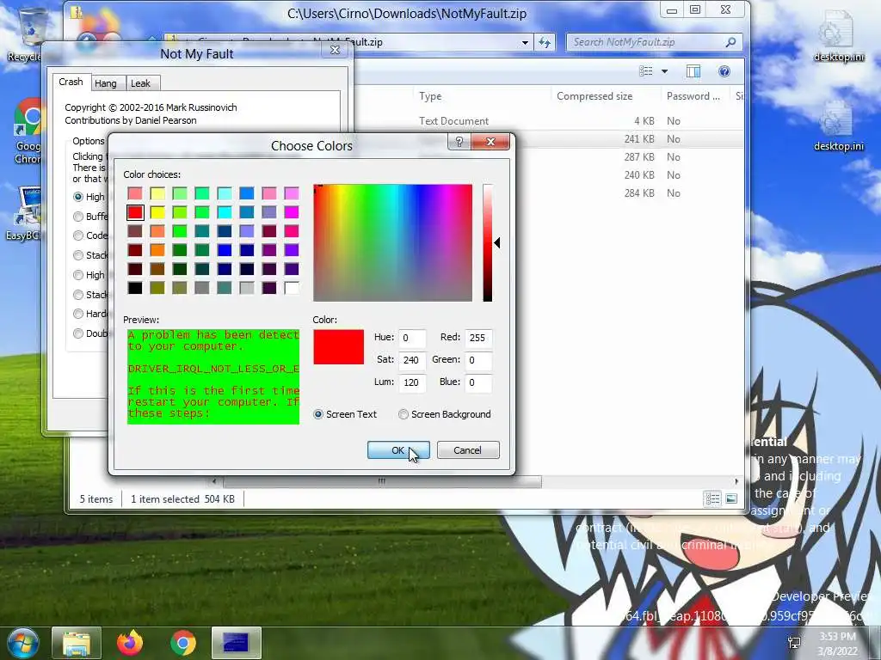Click the Blue value field
This screenshot has width=881, height=660.
[478, 382]
